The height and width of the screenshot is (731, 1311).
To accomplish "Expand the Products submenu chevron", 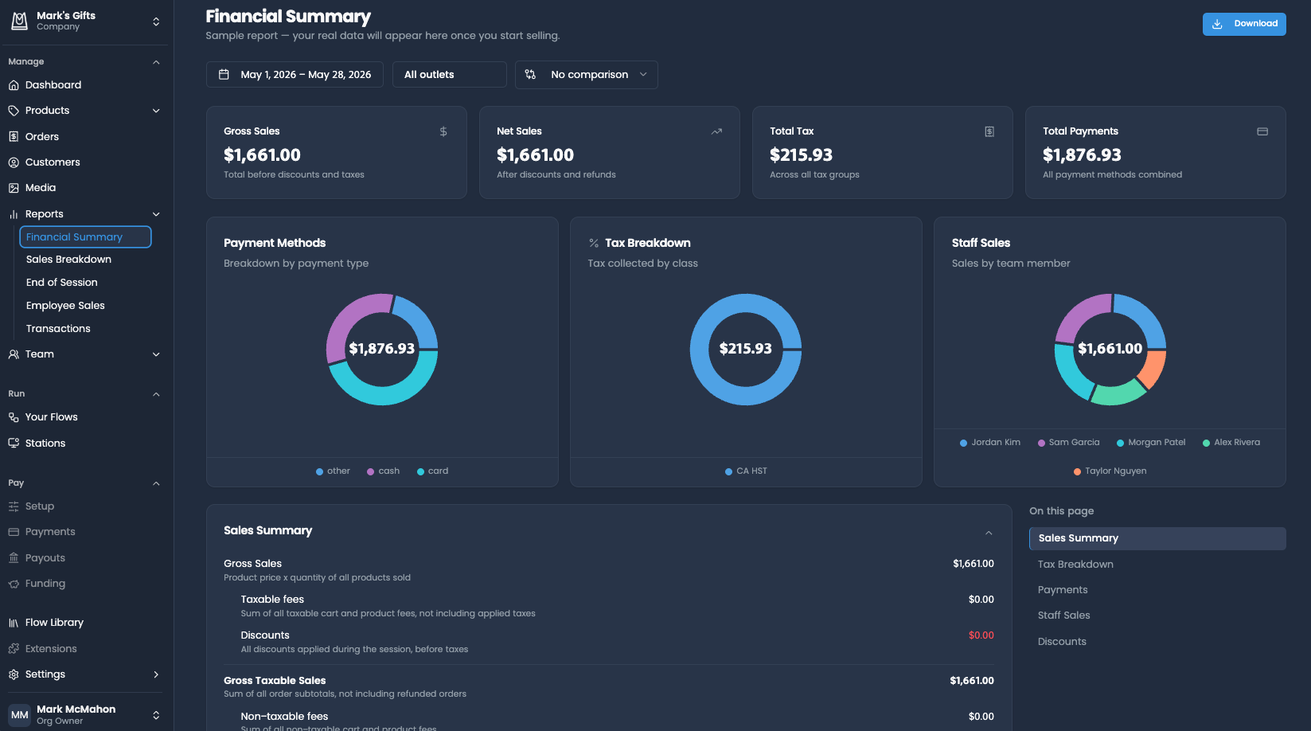I will point(156,111).
